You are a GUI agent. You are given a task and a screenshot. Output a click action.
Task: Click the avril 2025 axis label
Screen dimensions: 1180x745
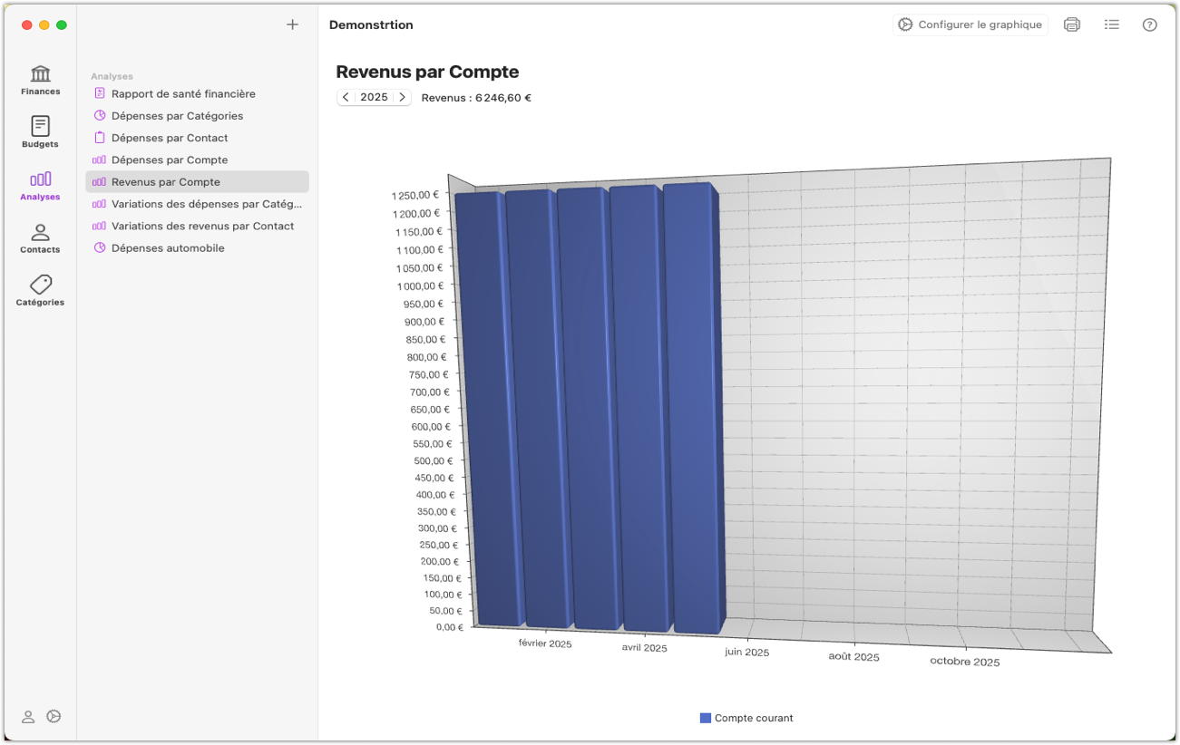point(644,648)
